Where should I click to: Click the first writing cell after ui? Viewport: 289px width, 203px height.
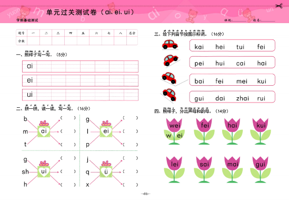[x=44, y=95]
